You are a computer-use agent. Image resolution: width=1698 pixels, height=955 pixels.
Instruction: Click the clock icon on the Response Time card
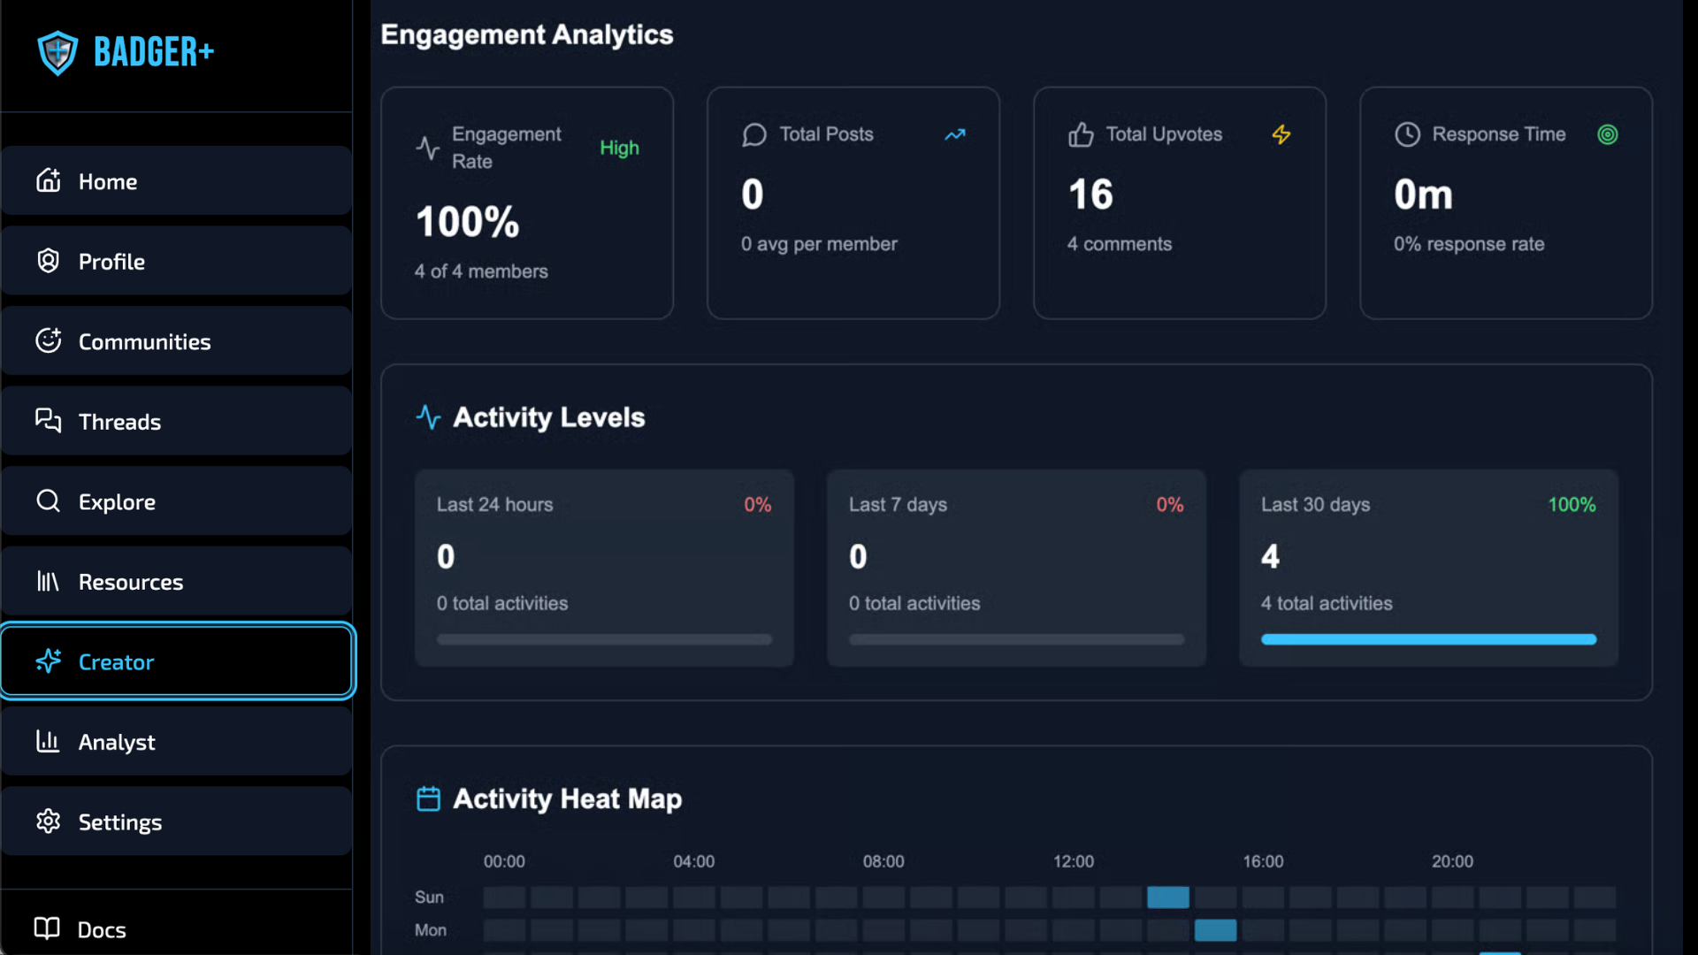[x=1406, y=134]
